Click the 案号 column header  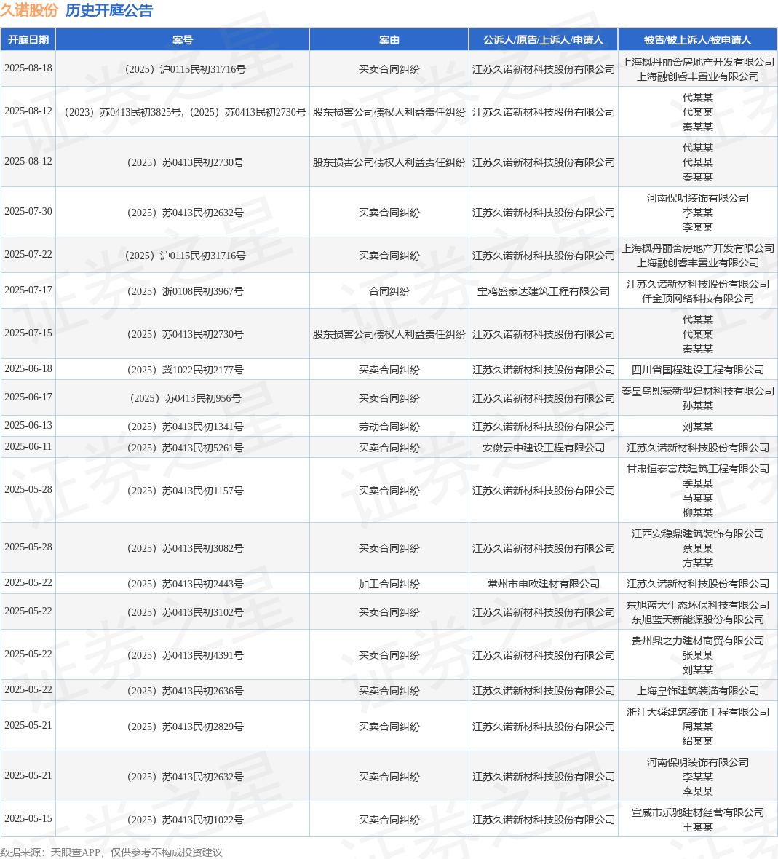(183, 40)
